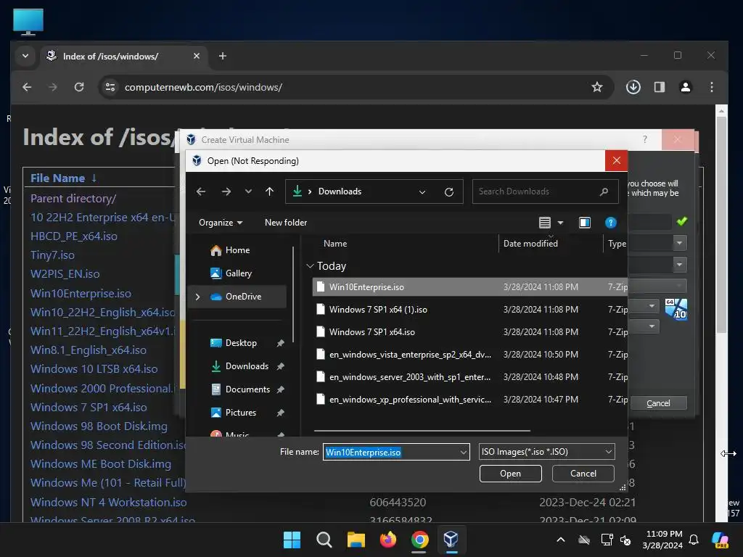Expand File name dropdown arrow
This screenshot has width=743, height=557.
tap(464, 452)
